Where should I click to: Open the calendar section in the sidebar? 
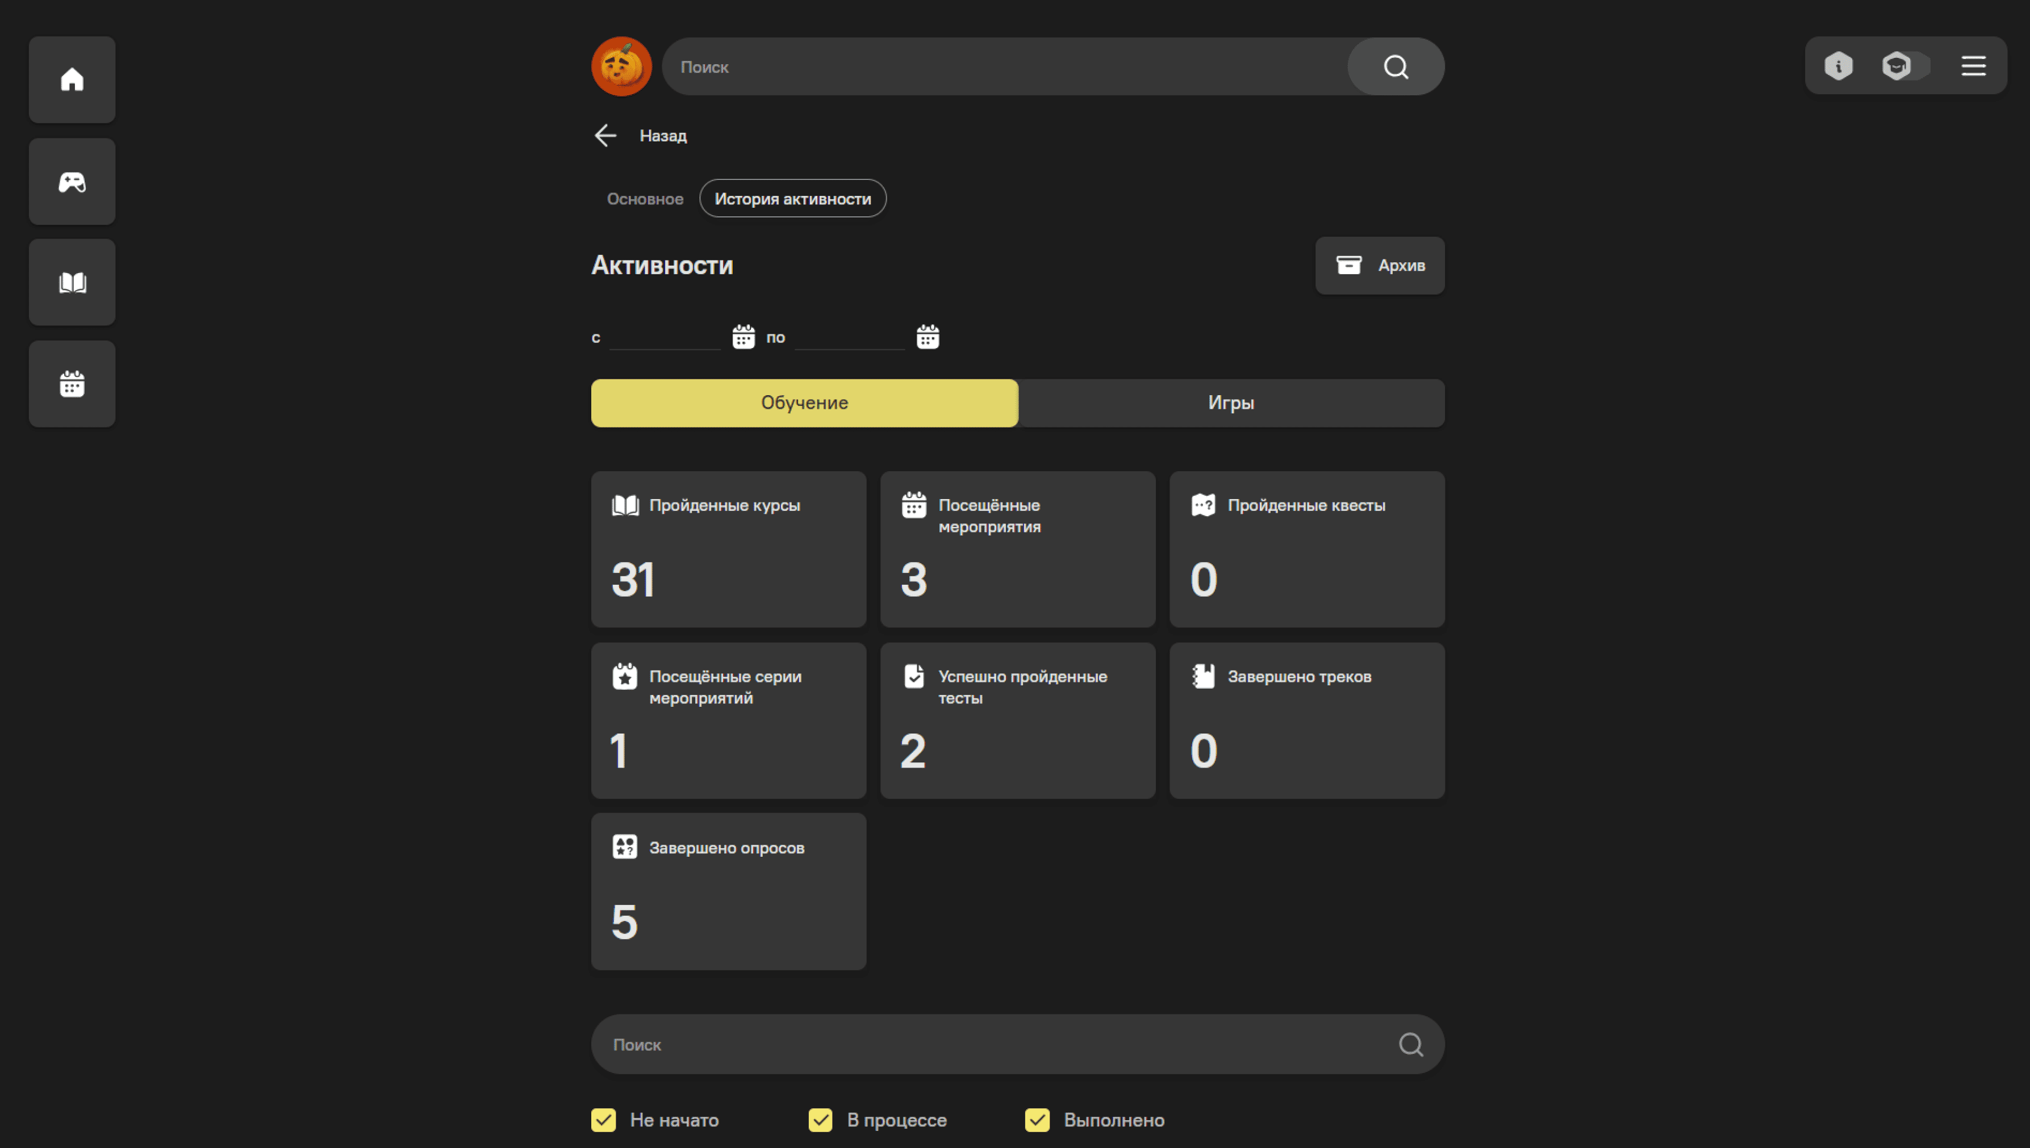point(72,384)
